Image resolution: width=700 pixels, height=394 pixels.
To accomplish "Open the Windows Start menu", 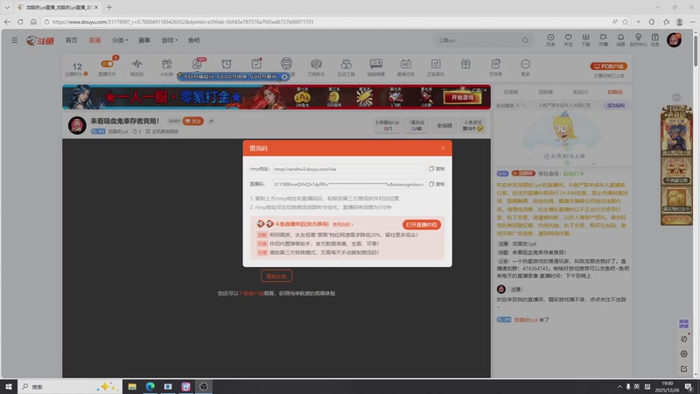I will (9, 387).
